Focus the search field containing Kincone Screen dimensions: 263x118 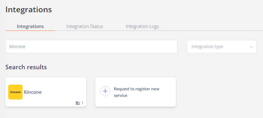(91, 47)
